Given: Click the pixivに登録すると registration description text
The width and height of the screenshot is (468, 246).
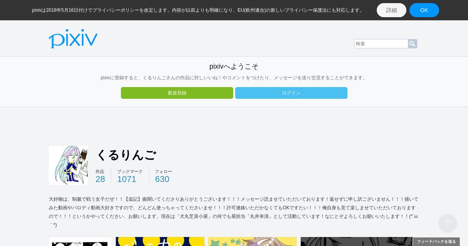Looking at the screenshot, I should 234,78.
